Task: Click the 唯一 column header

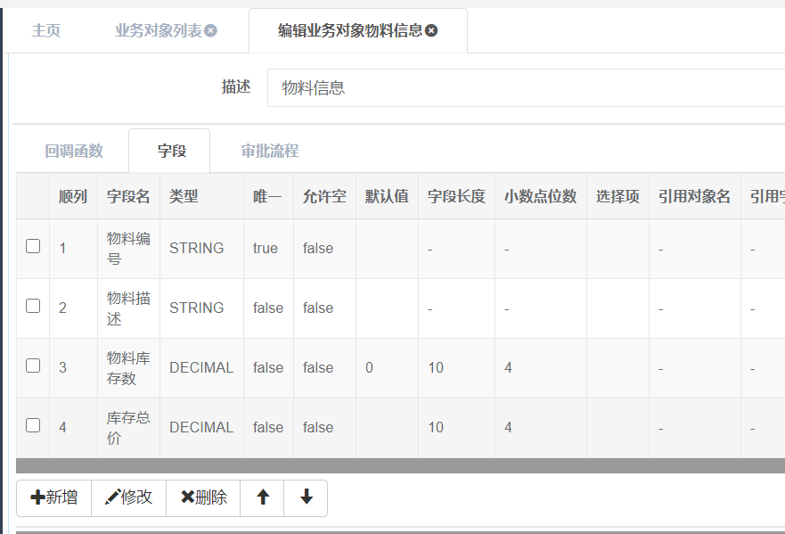Action: coord(269,196)
